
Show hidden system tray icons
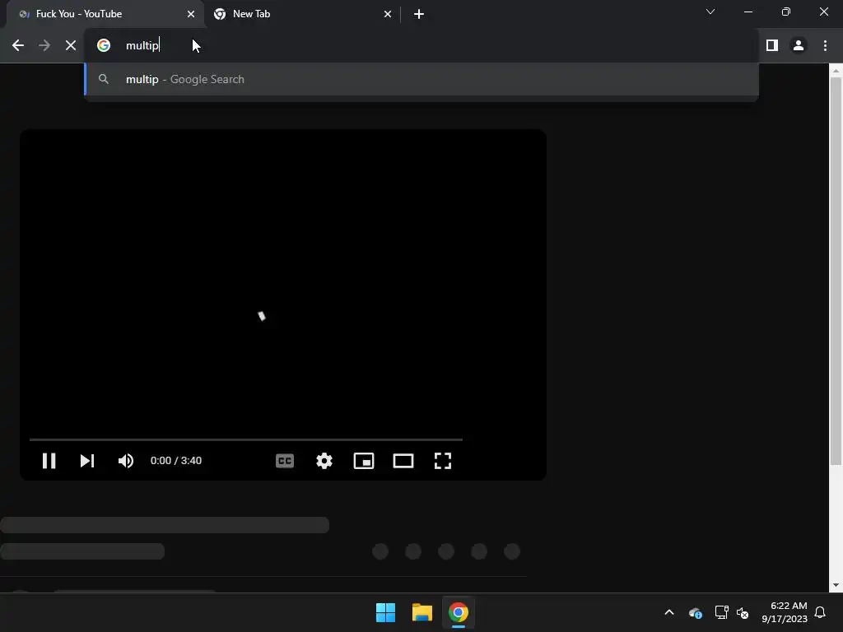click(x=669, y=612)
